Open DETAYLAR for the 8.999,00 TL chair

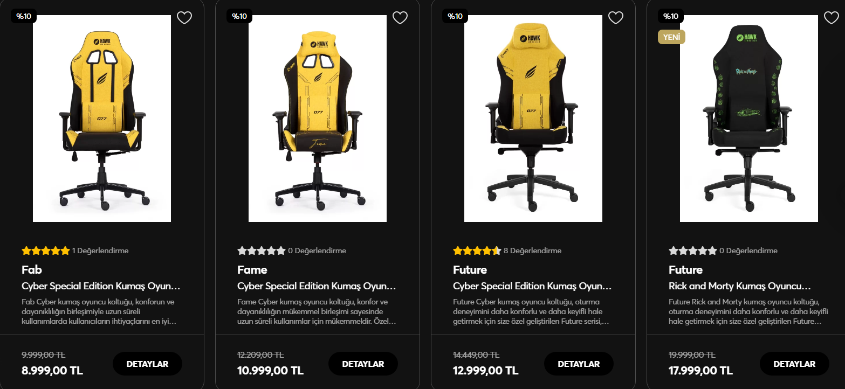click(x=147, y=364)
